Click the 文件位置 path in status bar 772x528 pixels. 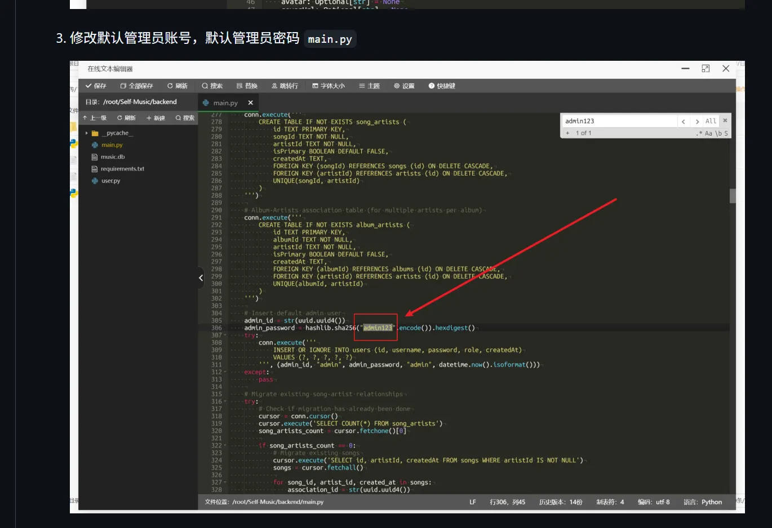[x=264, y=502]
